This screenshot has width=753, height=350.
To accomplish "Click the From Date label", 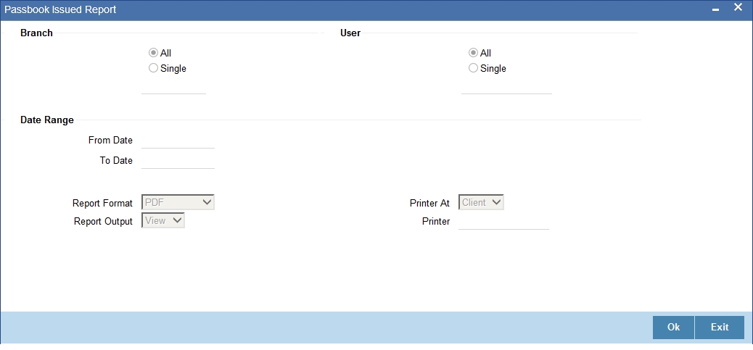I will (x=110, y=141).
